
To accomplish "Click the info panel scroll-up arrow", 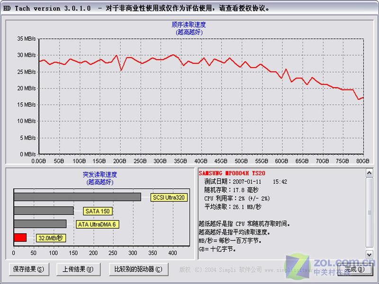I will pos(370,173).
